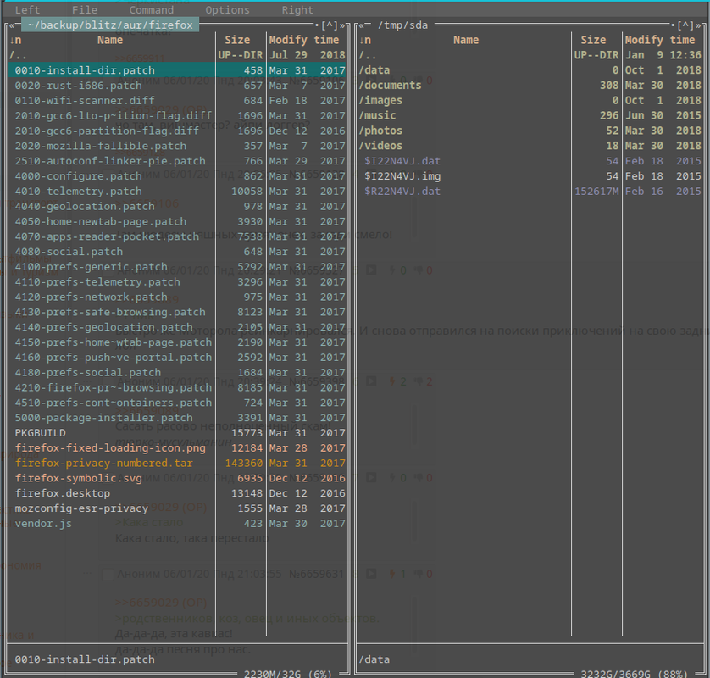Select firefox-symbolic.svg file

click(177, 478)
